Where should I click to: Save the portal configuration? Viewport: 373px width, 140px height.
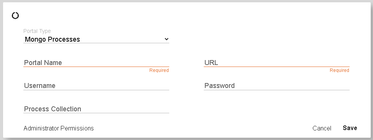(x=350, y=128)
